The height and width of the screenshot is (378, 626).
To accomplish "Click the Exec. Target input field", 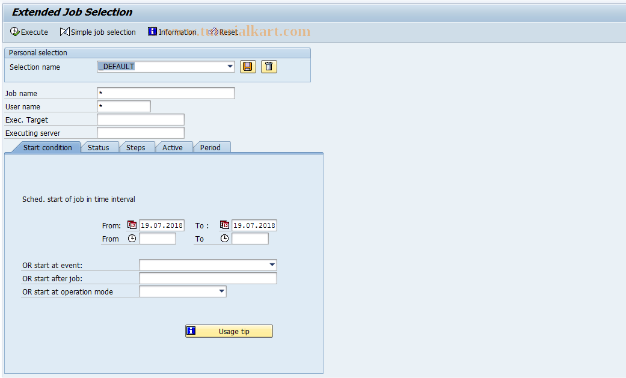I will point(141,120).
